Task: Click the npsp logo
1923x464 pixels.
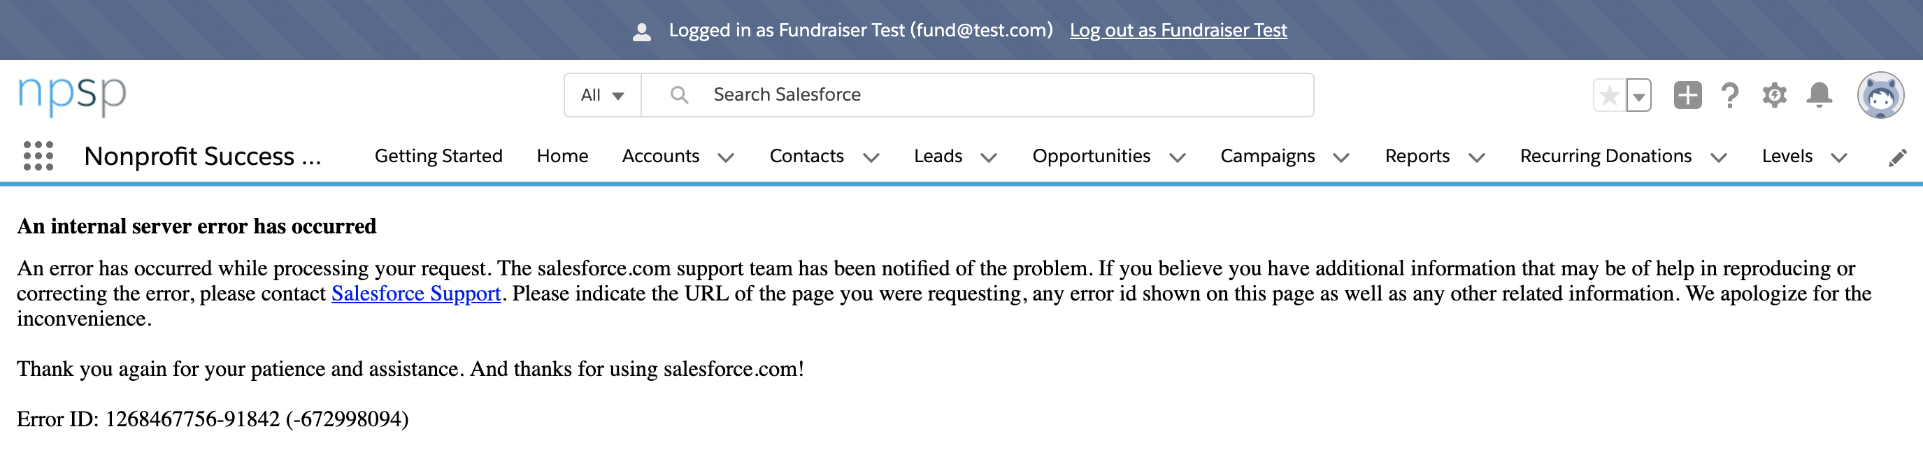Action: pos(71,94)
